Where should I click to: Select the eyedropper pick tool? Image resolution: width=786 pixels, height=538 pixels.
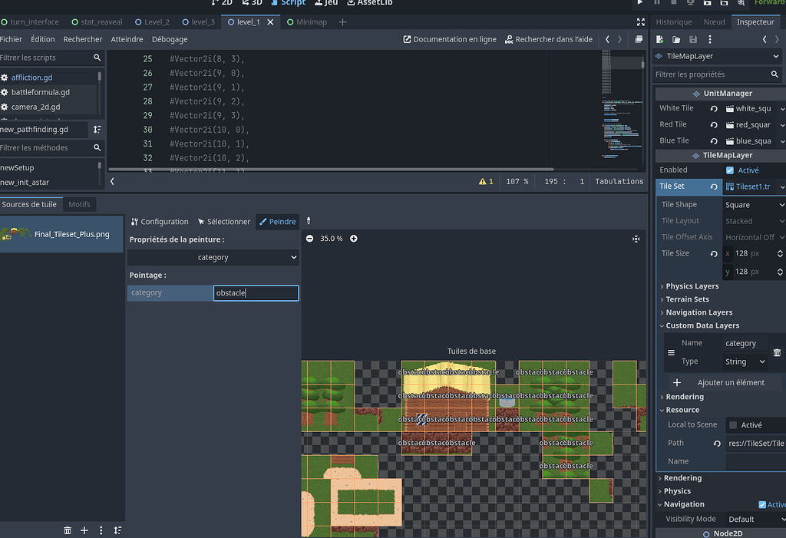click(309, 221)
